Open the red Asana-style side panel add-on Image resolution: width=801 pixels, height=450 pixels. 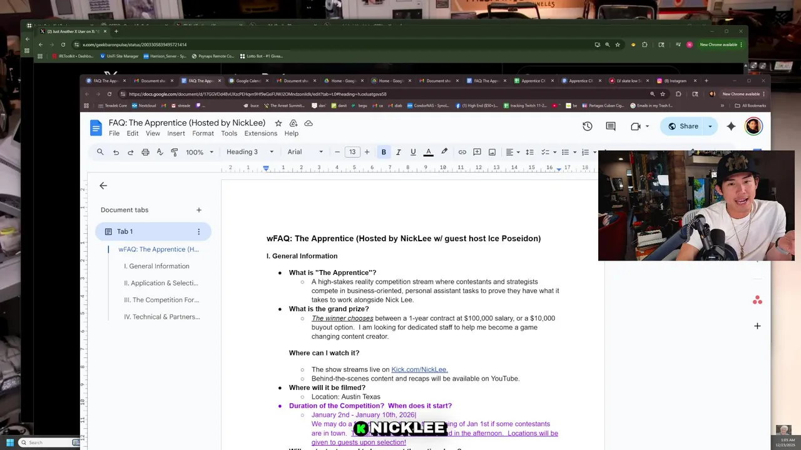(757, 301)
